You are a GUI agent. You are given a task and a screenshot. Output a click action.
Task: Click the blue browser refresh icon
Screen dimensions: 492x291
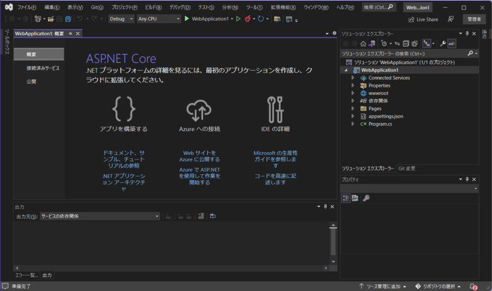point(260,19)
